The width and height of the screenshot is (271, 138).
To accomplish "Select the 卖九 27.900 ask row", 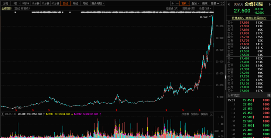I will (249, 26).
